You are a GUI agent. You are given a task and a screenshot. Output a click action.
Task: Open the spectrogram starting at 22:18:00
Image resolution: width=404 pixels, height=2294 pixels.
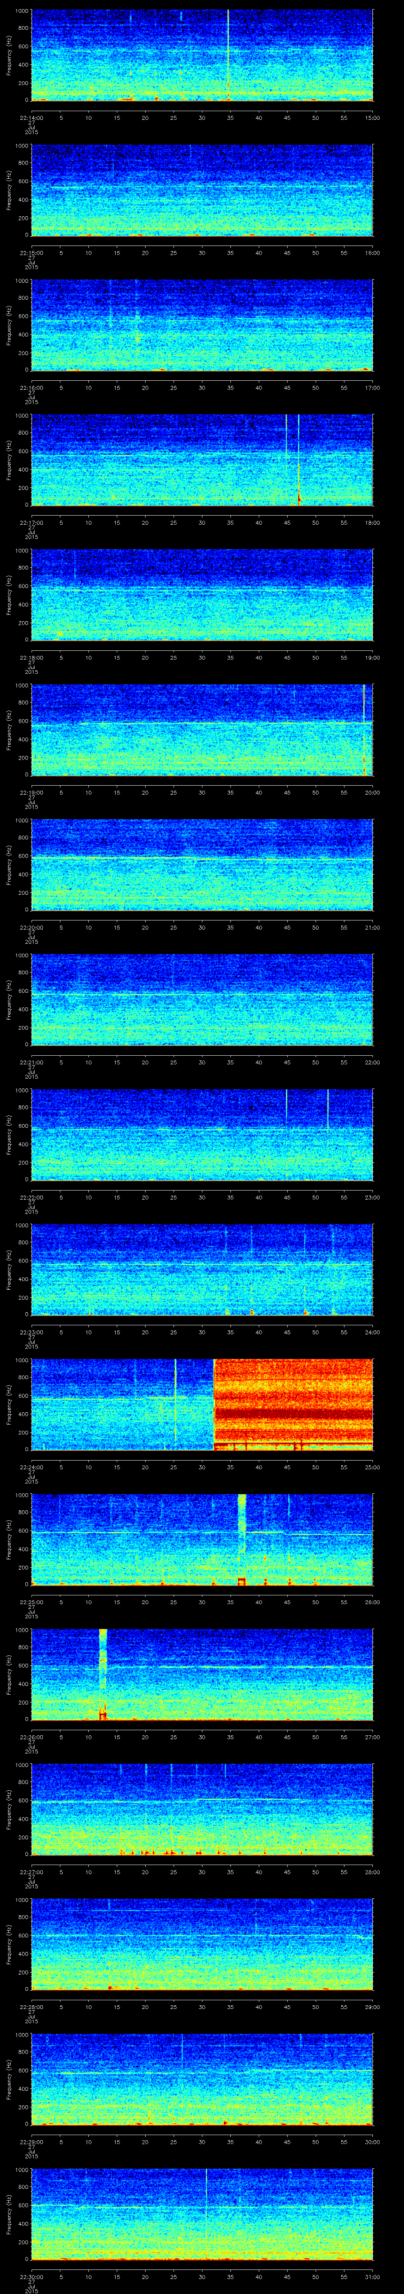[202, 595]
